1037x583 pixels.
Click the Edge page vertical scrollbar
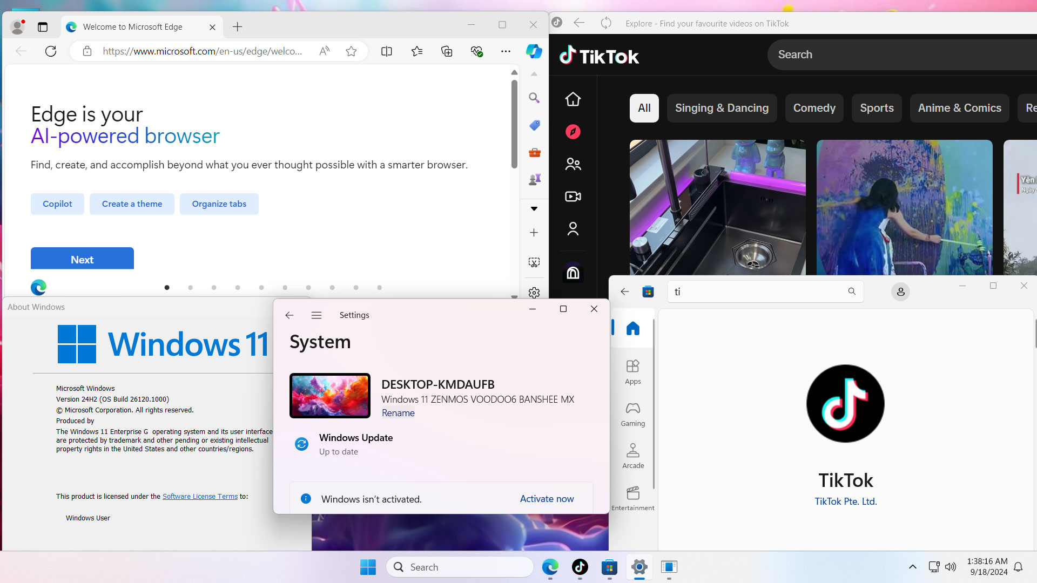[514, 124]
